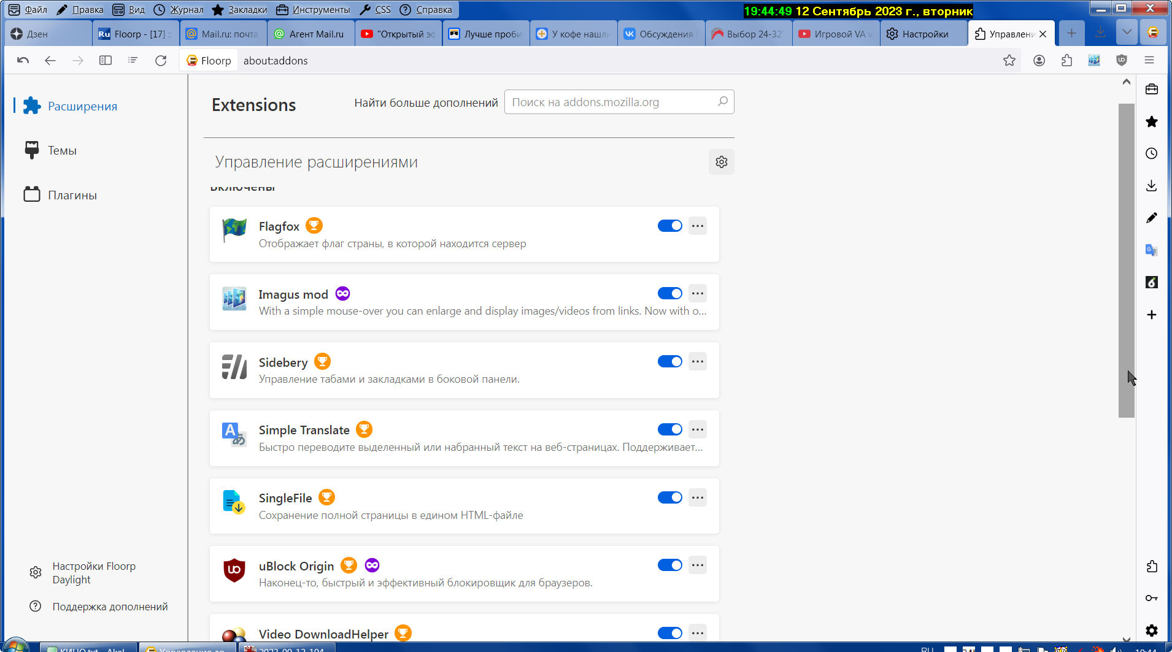This screenshot has width=1172, height=652.
Task: Click the addons.mozilla.org search field
Action: (619, 102)
